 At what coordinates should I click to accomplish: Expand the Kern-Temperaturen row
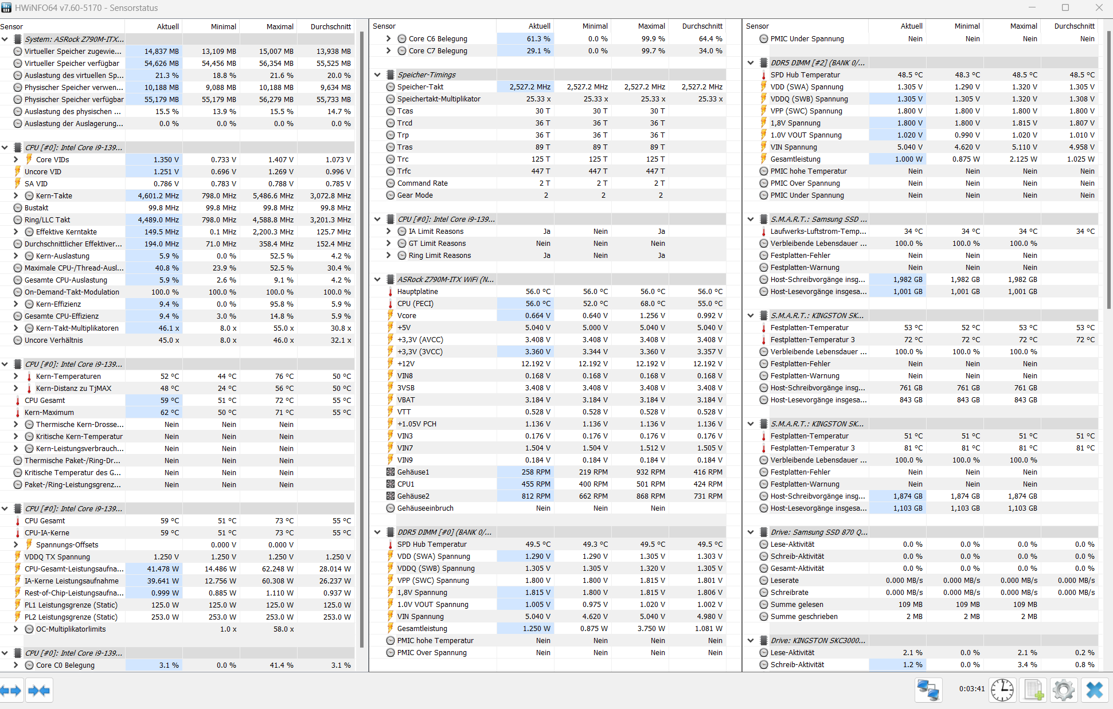pyautogui.click(x=16, y=377)
